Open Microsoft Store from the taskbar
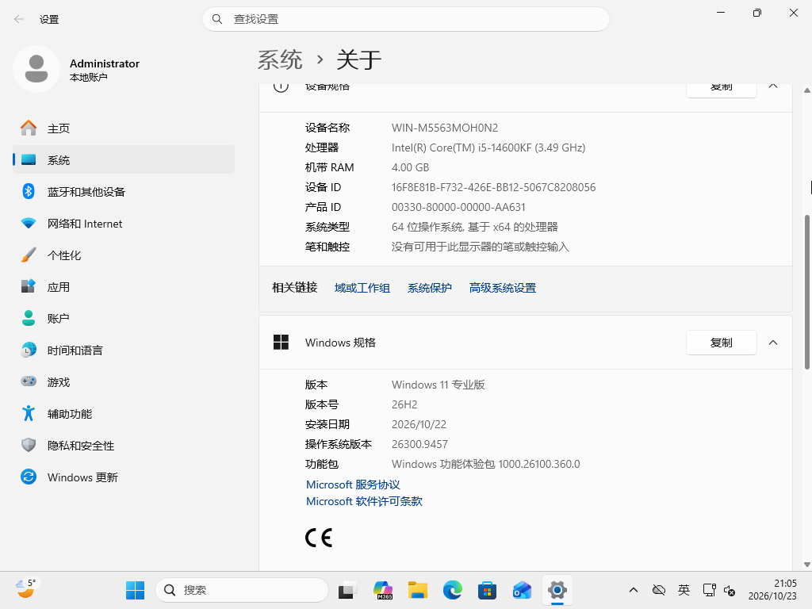 487,590
